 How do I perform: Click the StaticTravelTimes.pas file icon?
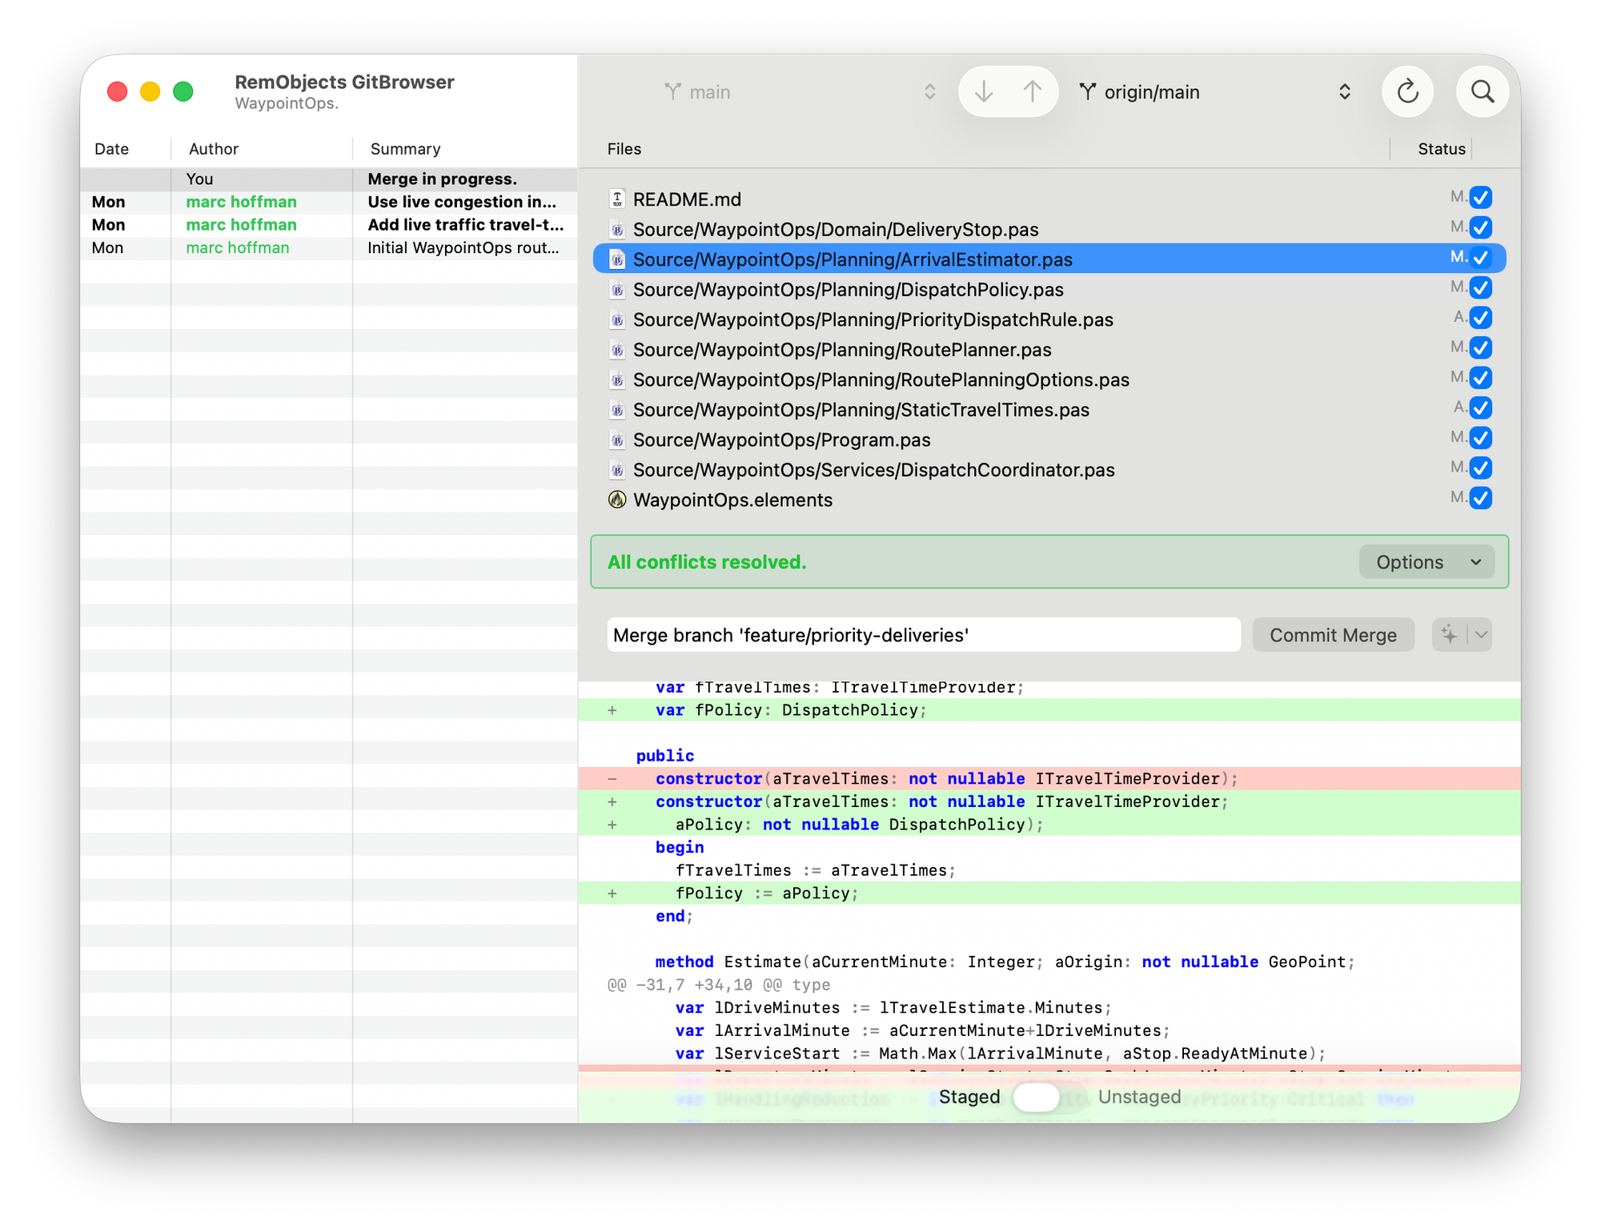617,410
